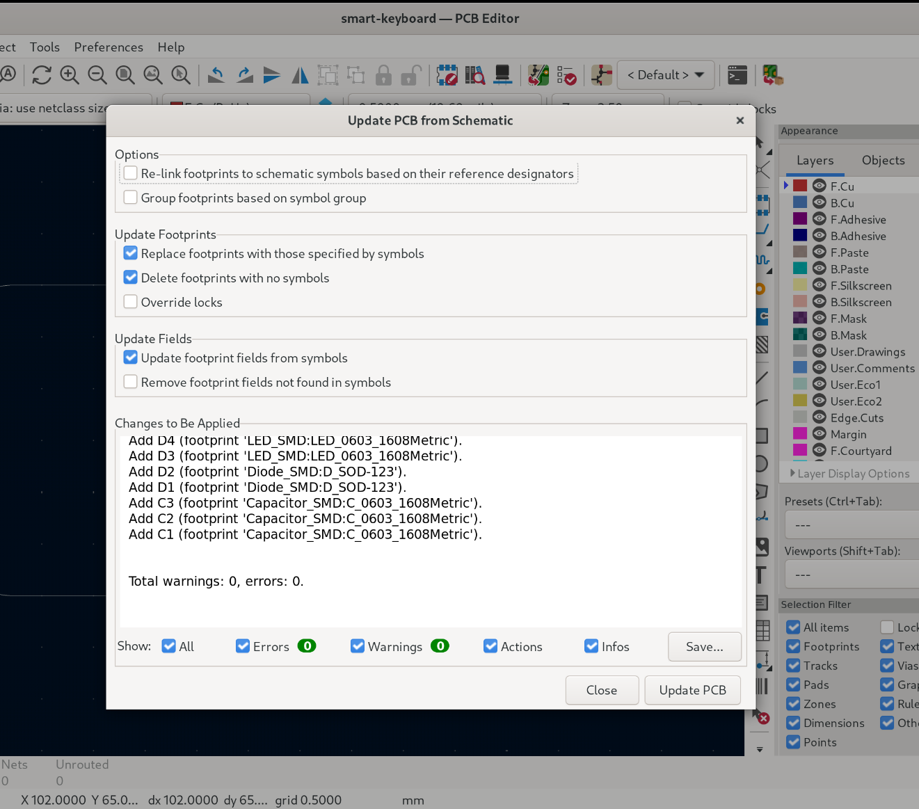This screenshot has height=809, width=919.
Task: Click the Zoom Out magnifier icon
Action: click(x=97, y=74)
